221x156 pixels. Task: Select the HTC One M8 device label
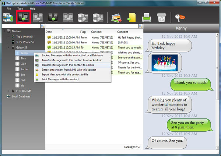(24, 91)
